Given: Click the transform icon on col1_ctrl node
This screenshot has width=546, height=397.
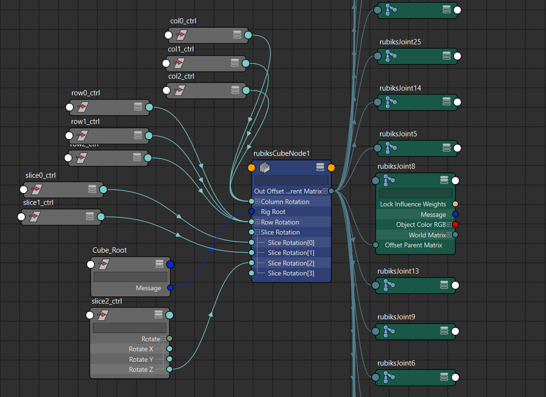Looking at the screenshot, I should (179, 63).
